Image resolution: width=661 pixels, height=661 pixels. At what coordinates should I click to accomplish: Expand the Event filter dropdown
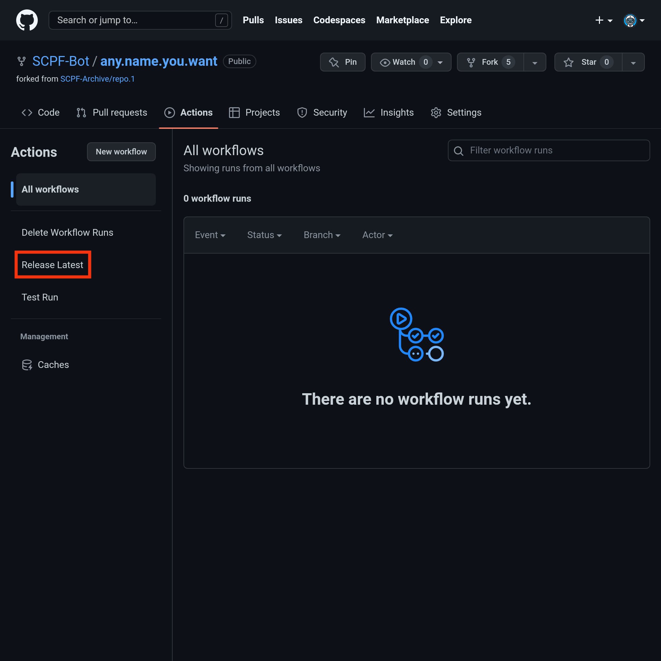tap(210, 235)
